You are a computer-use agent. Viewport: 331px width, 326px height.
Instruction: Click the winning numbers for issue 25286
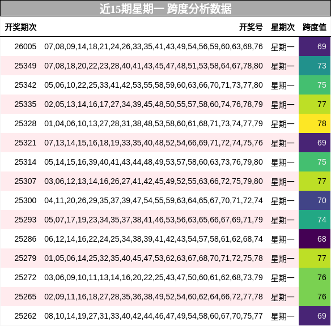pos(154,239)
